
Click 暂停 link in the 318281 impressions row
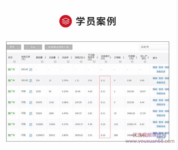click(161, 122)
